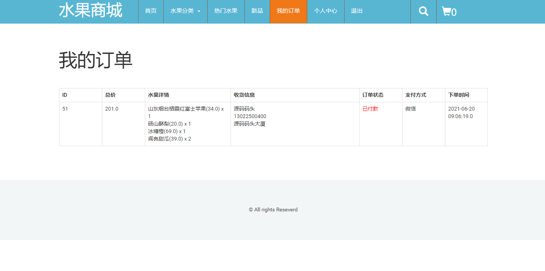Click 退出 to log out
Image resolution: width=545 pixels, height=271 pixels.
tap(357, 11)
